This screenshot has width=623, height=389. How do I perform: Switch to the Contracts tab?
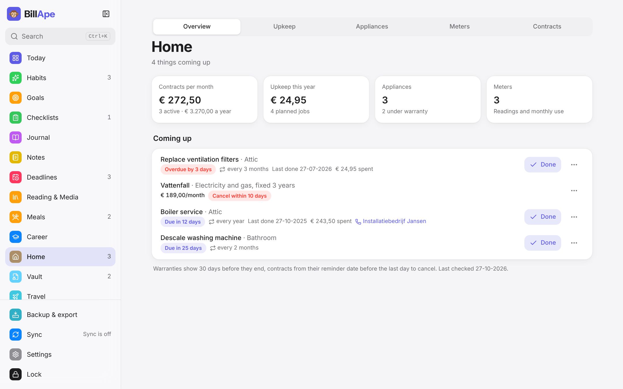(547, 27)
